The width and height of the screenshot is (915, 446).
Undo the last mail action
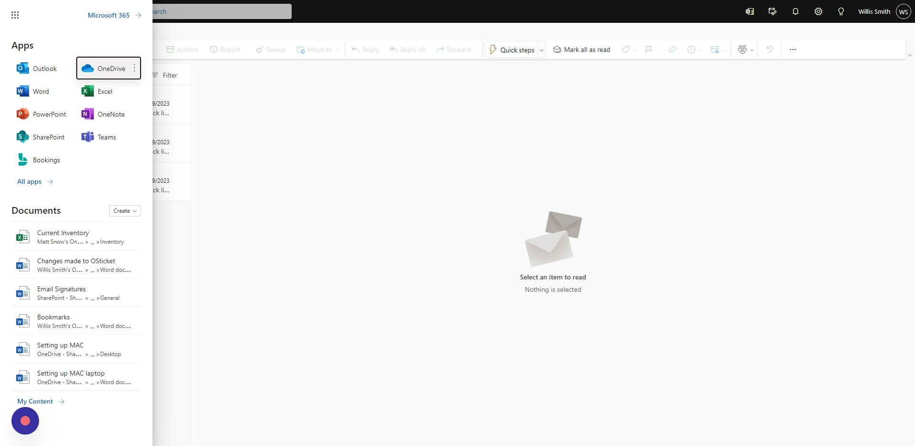pos(769,49)
